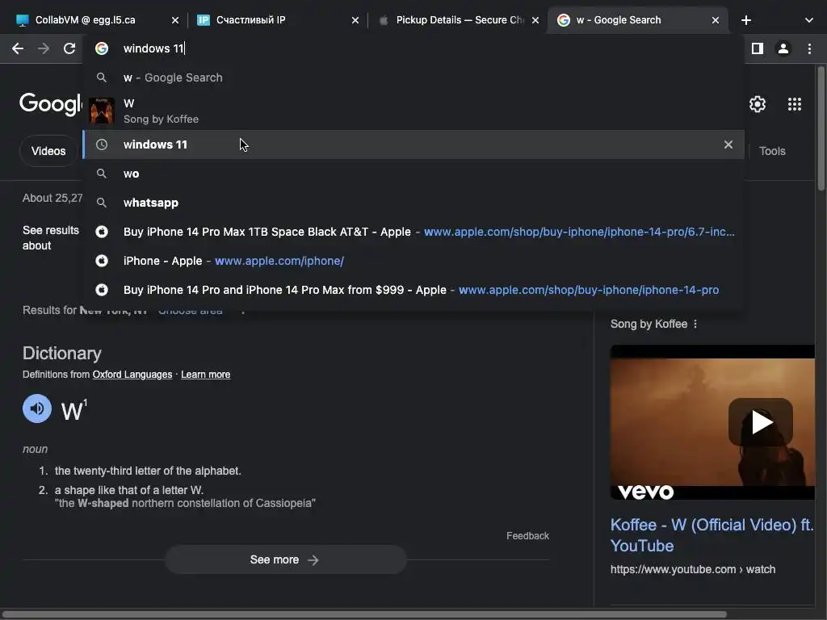The height and width of the screenshot is (620, 827).
Task: Filter results by Videos
Action: 48,151
